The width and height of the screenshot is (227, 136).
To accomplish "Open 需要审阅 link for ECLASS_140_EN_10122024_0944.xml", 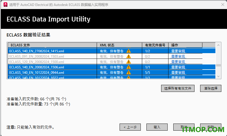I will click(x=178, y=73).
